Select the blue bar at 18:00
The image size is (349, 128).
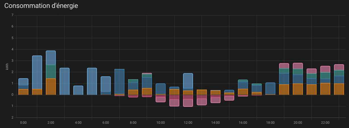[x=270, y=89]
